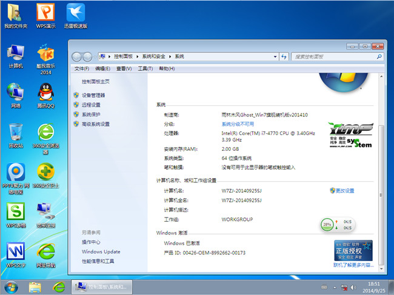
Task: Click the YLMF system OEM logo
Action: coord(351,135)
